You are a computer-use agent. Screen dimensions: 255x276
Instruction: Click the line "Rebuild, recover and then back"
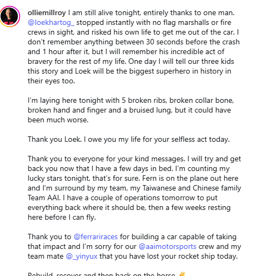point(101,274)
